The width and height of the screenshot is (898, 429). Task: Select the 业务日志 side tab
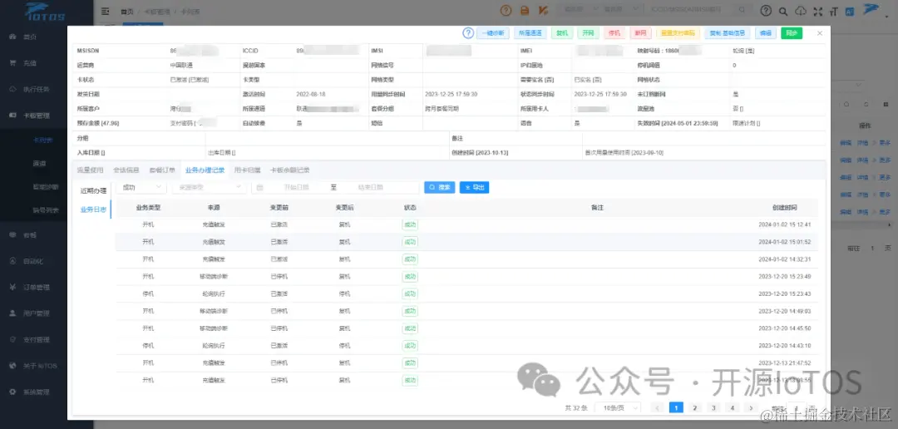coord(93,210)
